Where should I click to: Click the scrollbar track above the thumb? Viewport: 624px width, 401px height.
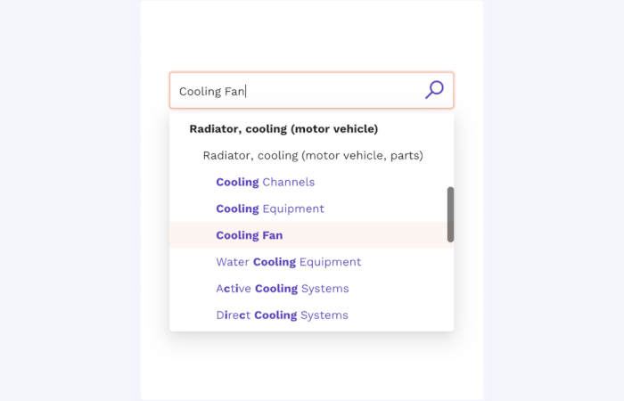[450, 151]
